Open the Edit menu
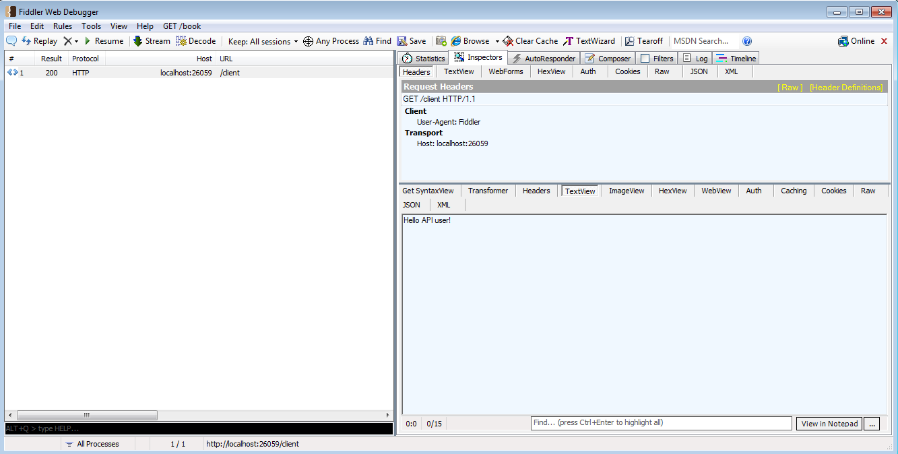 [x=37, y=26]
